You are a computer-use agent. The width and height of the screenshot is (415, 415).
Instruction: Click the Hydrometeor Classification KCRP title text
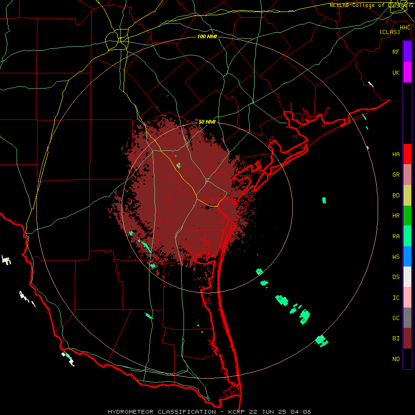(x=209, y=412)
